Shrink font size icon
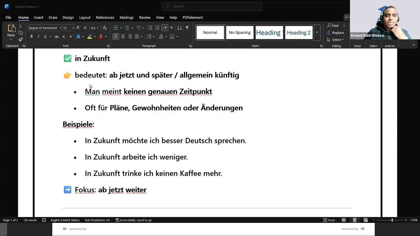 85,28
